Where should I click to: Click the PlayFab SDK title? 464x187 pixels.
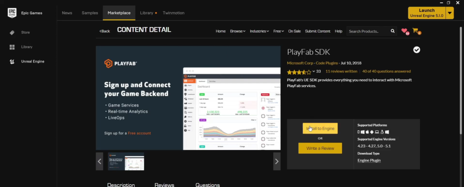(x=308, y=52)
